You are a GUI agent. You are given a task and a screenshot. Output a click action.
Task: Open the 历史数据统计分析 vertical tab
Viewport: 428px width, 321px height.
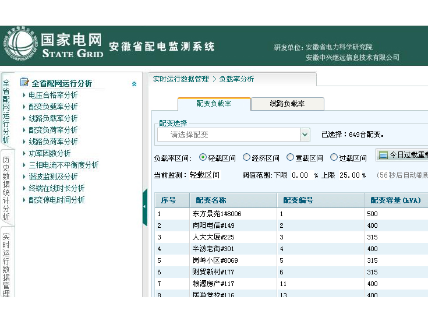pyautogui.click(x=6, y=188)
